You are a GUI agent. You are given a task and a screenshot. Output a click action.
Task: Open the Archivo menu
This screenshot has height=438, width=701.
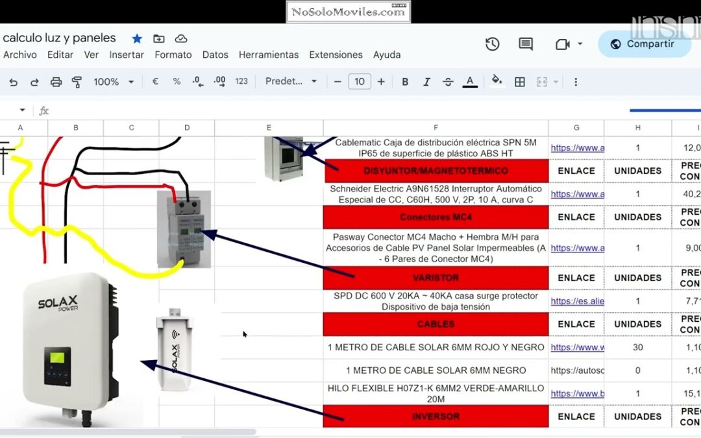(x=20, y=55)
